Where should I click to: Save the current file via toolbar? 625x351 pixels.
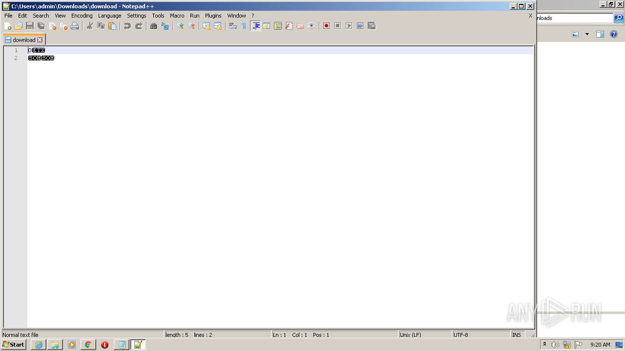pos(30,26)
